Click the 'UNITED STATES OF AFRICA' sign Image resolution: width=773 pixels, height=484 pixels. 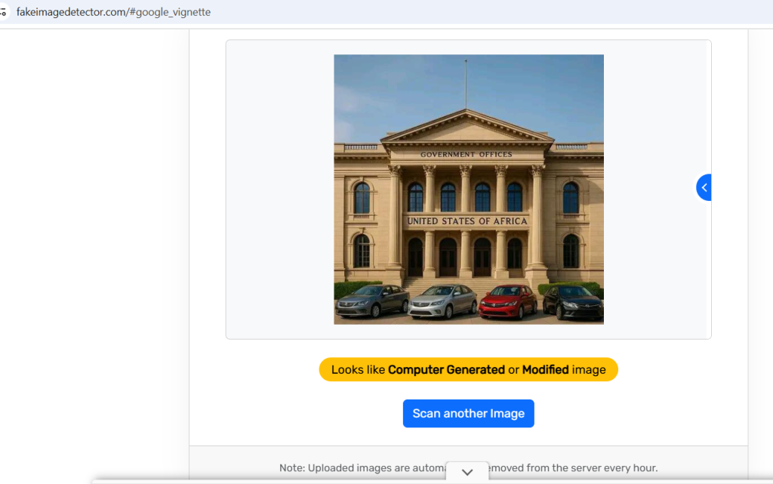tap(467, 221)
